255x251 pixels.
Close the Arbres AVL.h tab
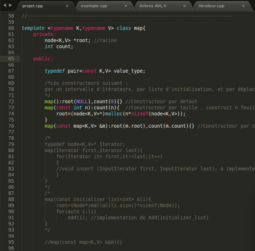pyautogui.click(x=184, y=6)
